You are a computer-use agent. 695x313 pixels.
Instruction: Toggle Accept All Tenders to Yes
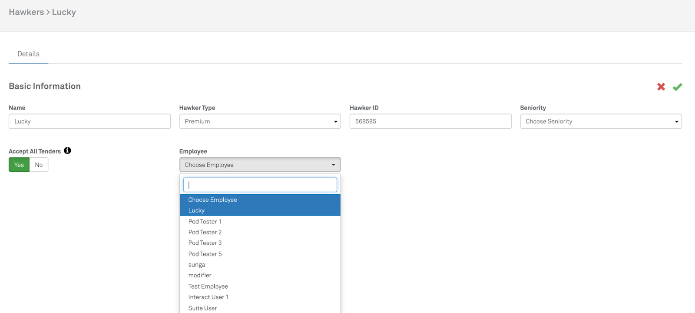pyautogui.click(x=19, y=165)
